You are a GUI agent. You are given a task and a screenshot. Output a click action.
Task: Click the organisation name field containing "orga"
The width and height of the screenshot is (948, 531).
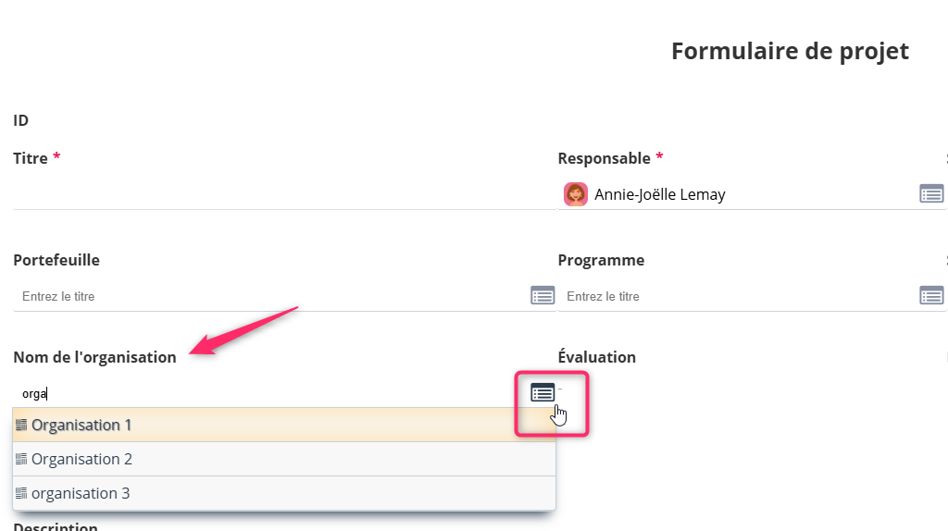point(268,393)
